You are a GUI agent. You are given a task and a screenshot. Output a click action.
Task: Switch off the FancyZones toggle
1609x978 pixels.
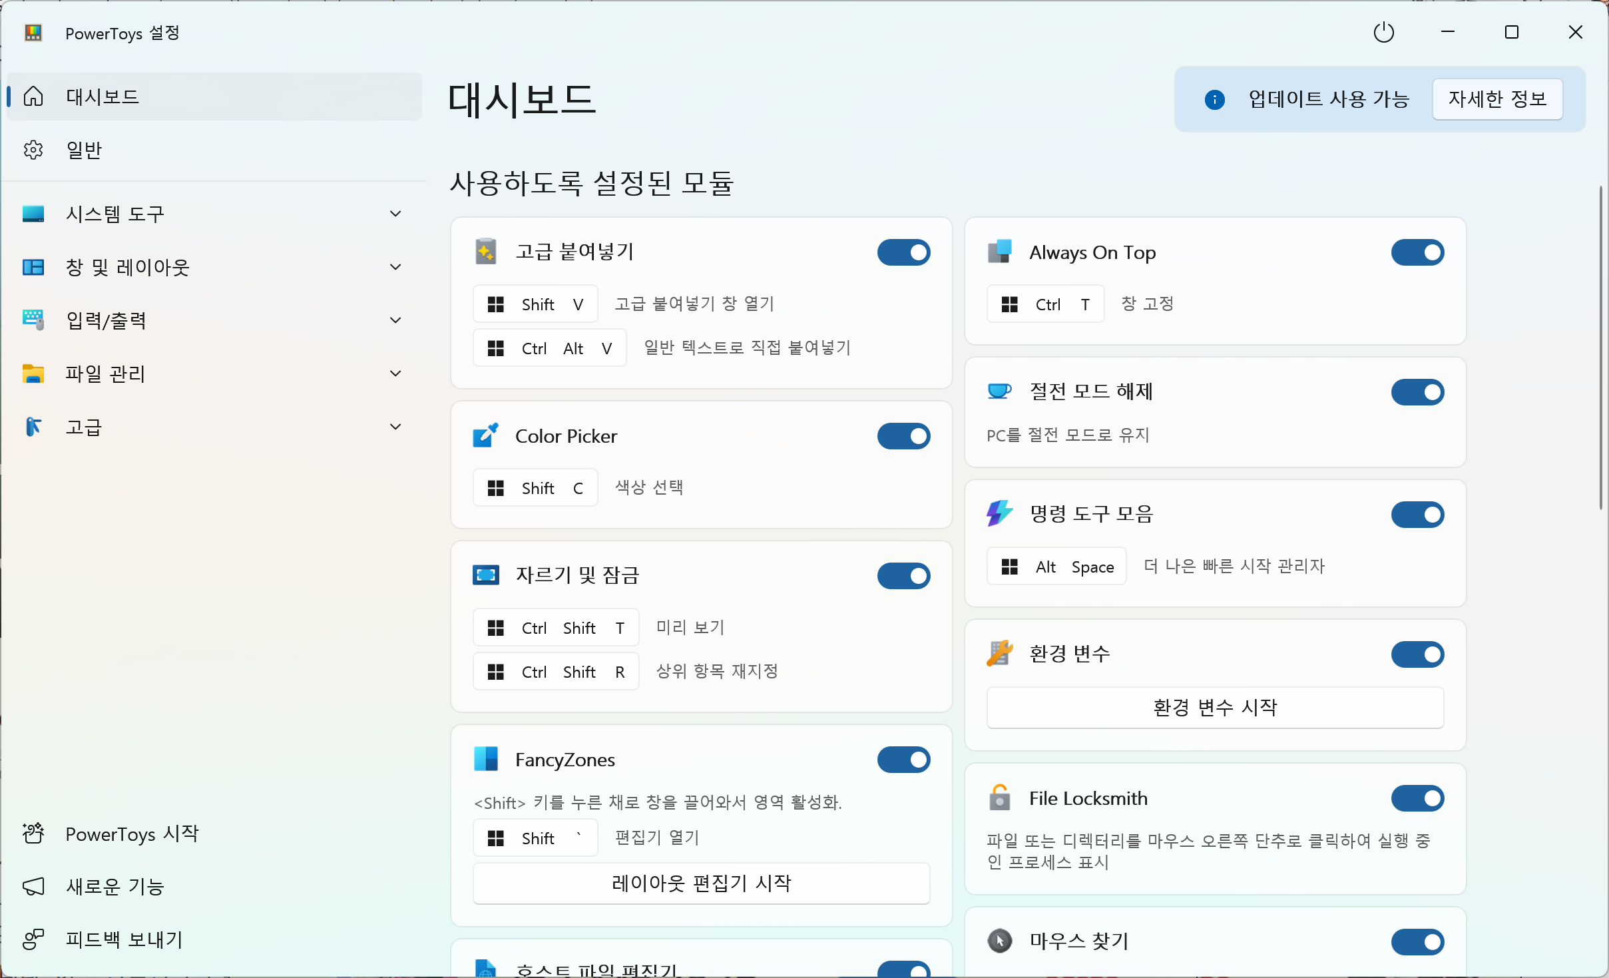903,760
